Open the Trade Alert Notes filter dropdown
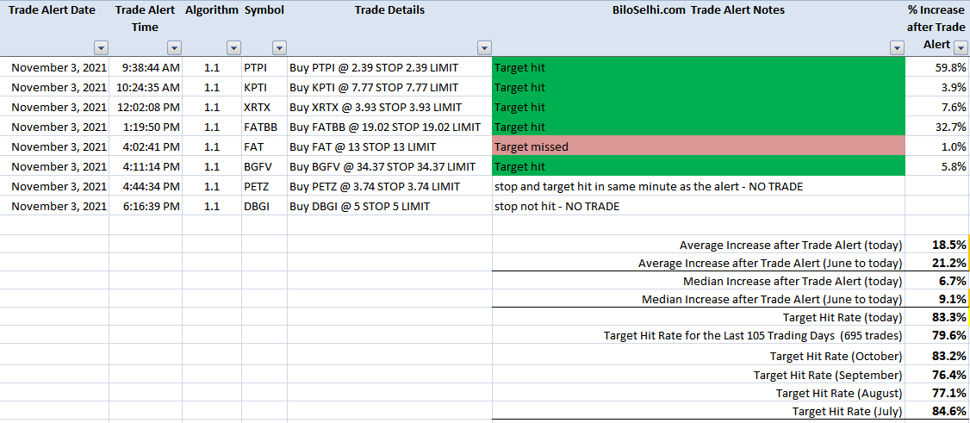 click(x=897, y=48)
